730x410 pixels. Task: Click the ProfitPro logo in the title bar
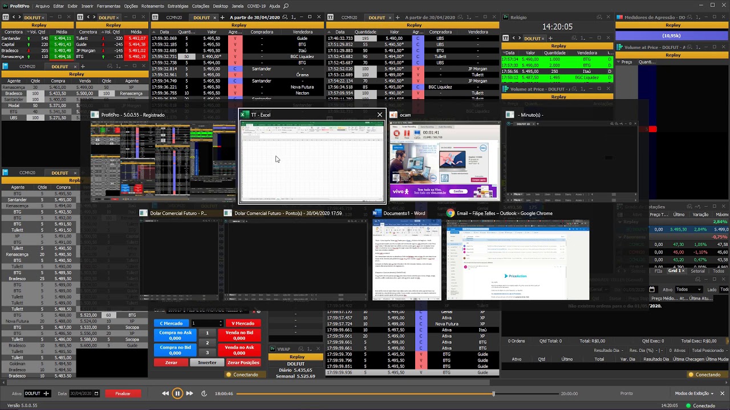point(5,6)
